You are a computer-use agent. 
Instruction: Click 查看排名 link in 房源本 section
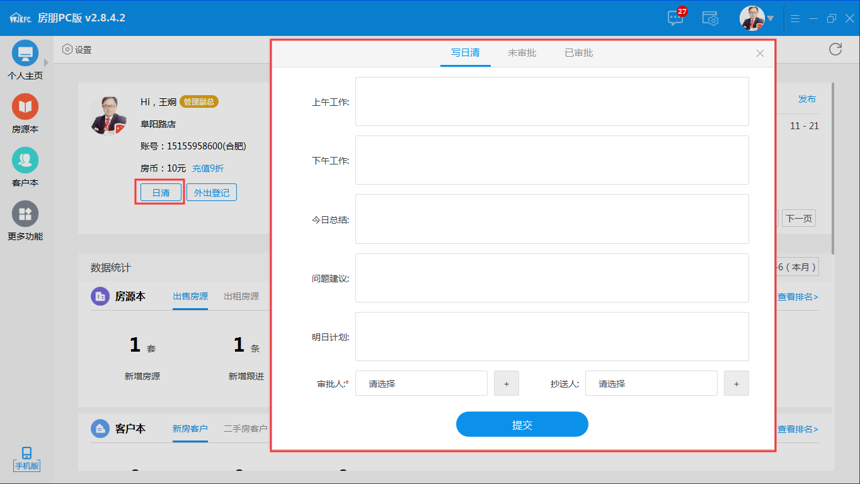(x=798, y=297)
